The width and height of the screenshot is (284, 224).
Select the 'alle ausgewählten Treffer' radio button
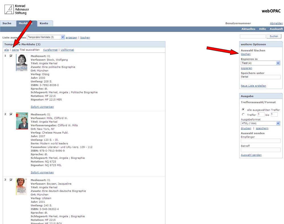tap(243, 109)
